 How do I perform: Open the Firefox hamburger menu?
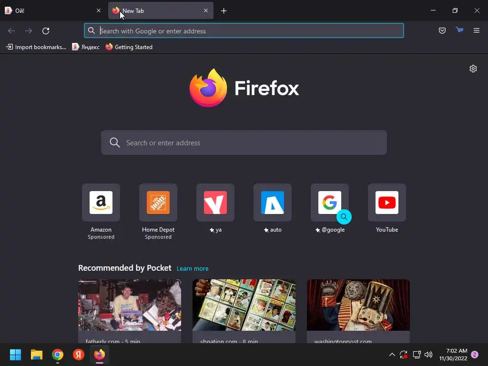coord(477,30)
